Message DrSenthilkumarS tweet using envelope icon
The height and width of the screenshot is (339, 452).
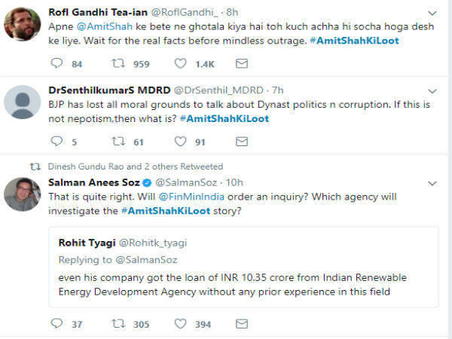(241, 142)
